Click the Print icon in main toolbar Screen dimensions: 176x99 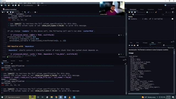[x=19, y=5]
